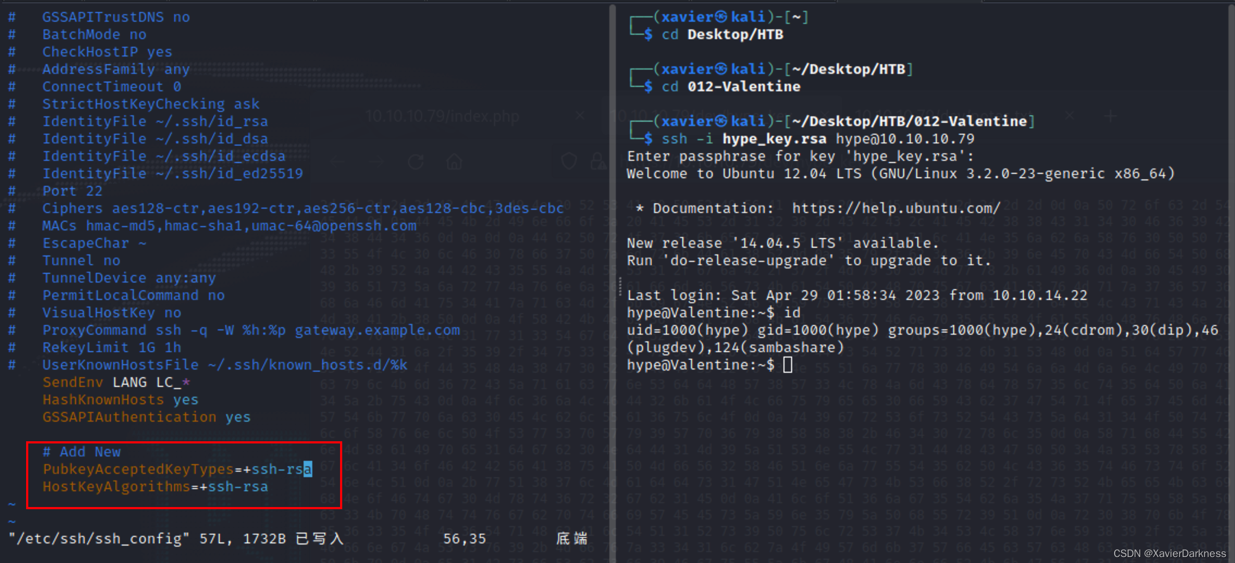The height and width of the screenshot is (563, 1235).
Task: Click the '# Add New' comment line
Action: coord(81,452)
